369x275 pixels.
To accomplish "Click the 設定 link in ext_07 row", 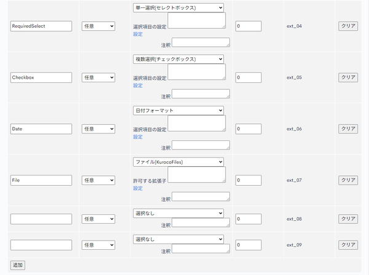I will tap(138, 188).
